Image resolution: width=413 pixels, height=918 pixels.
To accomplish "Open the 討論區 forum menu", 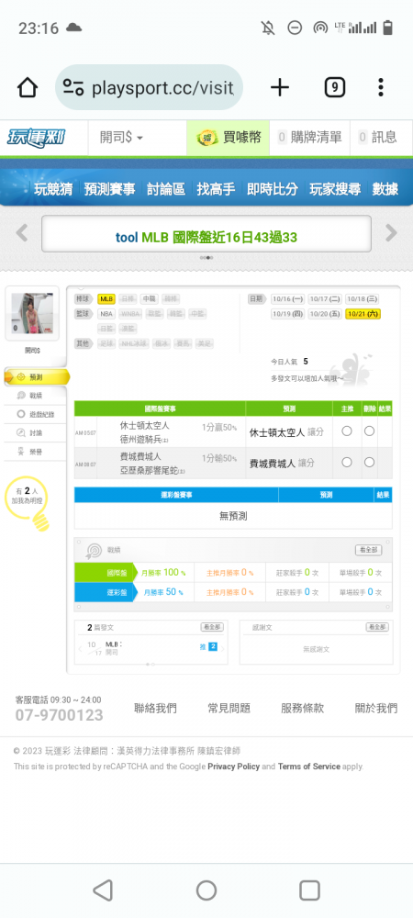I will coord(165,188).
